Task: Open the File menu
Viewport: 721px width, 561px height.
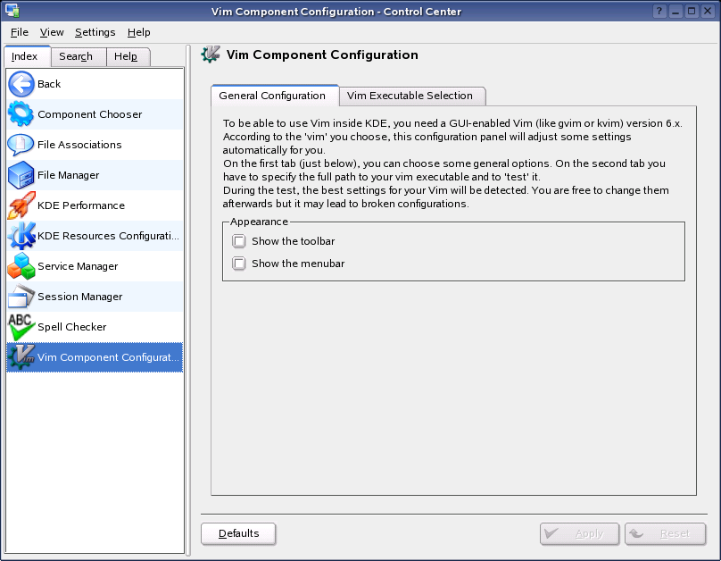Action: click(x=20, y=32)
